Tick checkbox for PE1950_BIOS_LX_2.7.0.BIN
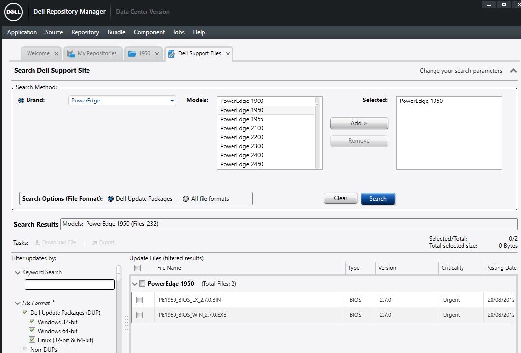The image size is (521, 353). pyautogui.click(x=139, y=300)
